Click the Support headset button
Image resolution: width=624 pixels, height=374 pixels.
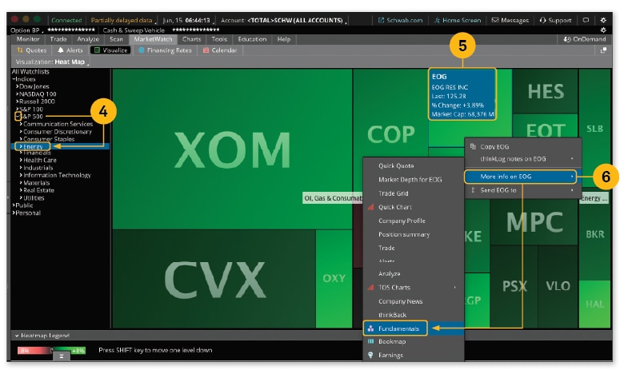pos(555,20)
